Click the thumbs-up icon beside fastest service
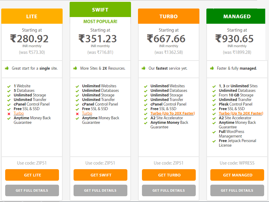 (143, 68)
